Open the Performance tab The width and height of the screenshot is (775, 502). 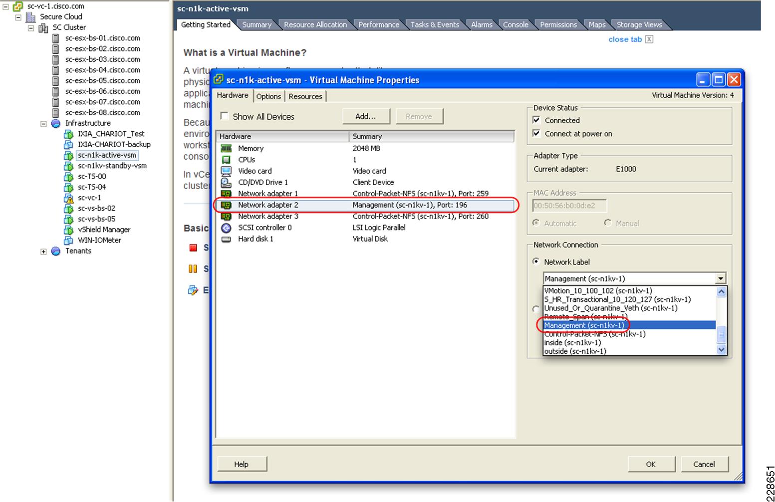[378, 24]
